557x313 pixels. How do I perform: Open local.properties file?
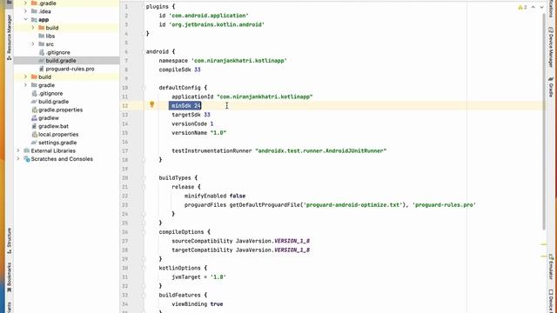coord(58,135)
